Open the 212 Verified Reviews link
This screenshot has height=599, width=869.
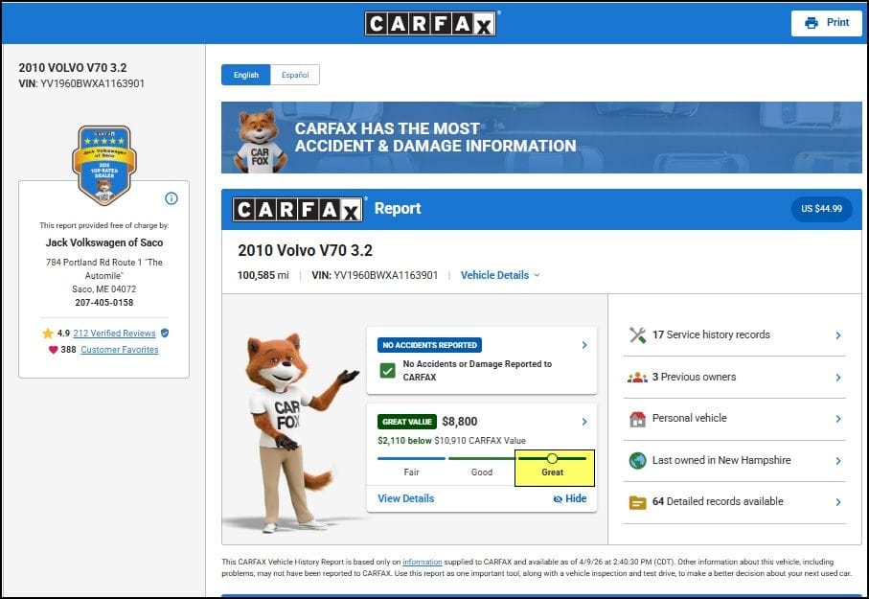[114, 334]
